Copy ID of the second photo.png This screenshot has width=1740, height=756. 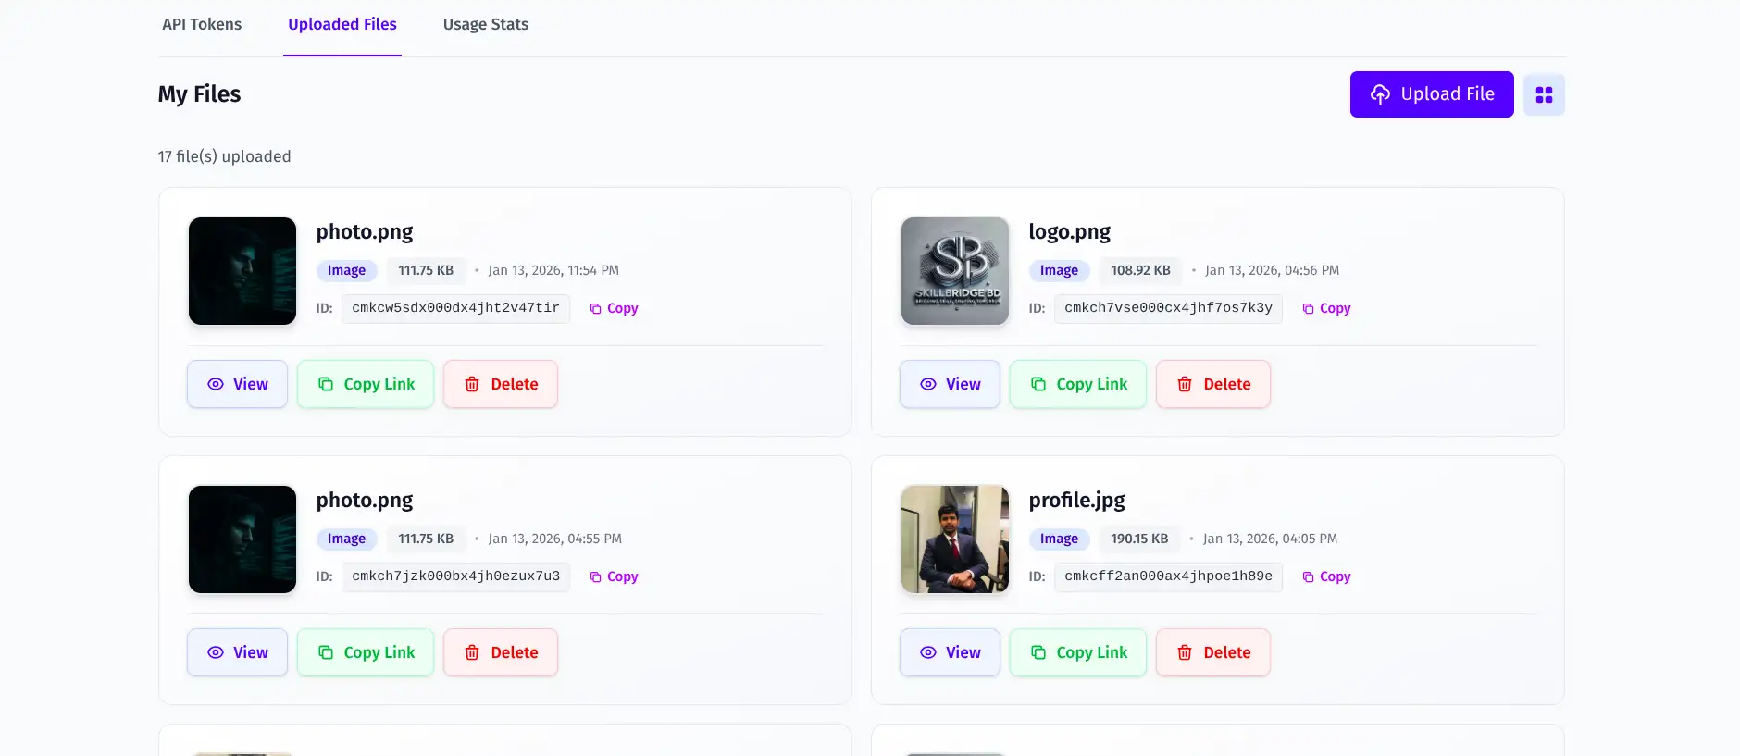614,576
